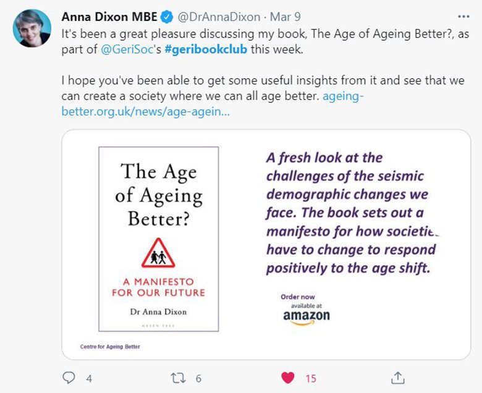The width and height of the screenshot is (482, 393).
Task: Retweet this post using the retweet icon
Action: click(178, 378)
